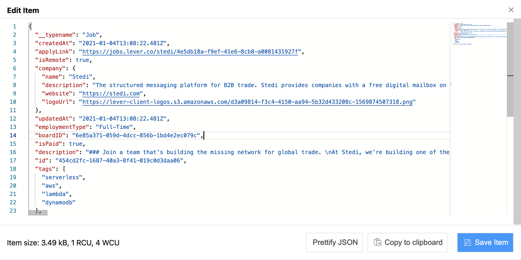
Task: Click line number 1 in the gutter
Action: pyautogui.click(x=14, y=26)
